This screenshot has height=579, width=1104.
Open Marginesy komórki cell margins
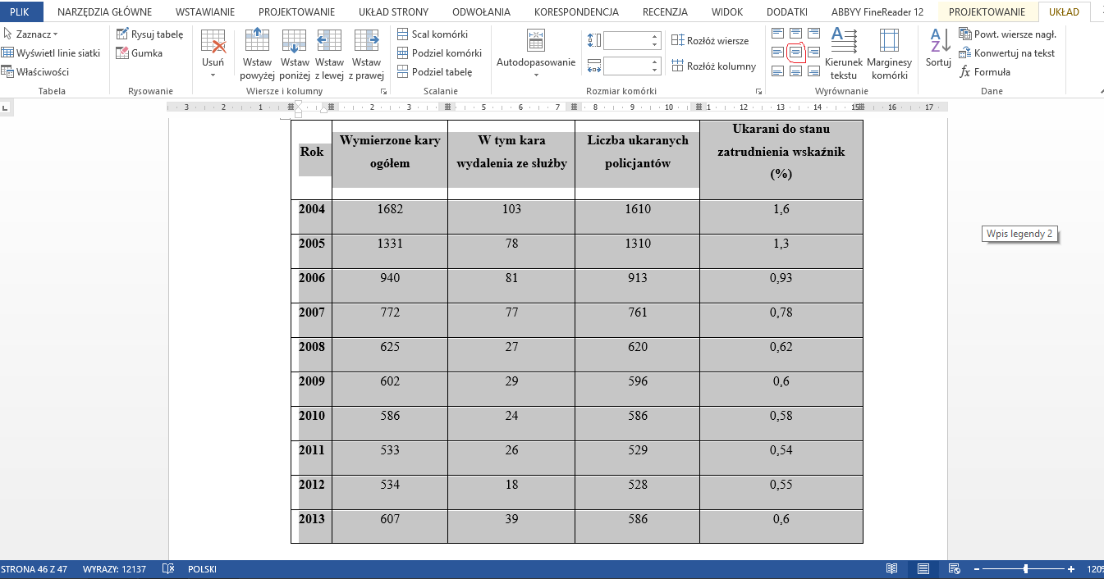(889, 54)
